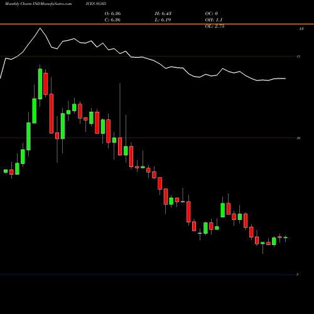Click the high value 'H: 6.43'

point(163,13)
